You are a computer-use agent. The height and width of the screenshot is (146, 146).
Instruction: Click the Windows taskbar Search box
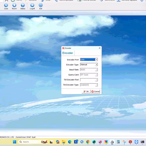point(29,142)
